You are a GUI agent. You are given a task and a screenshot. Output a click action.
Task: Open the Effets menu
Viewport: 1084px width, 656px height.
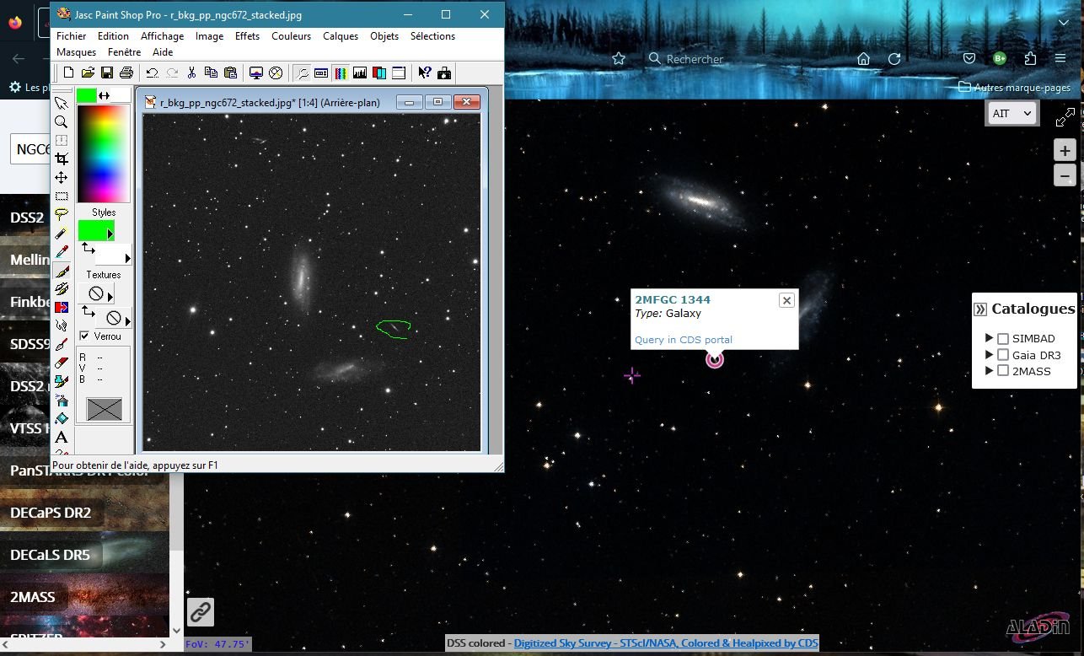(247, 36)
